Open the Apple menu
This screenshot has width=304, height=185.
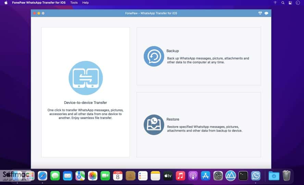pos(6,3)
